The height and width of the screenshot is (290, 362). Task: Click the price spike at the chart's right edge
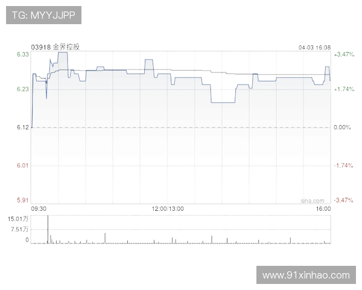[x=327, y=65]
